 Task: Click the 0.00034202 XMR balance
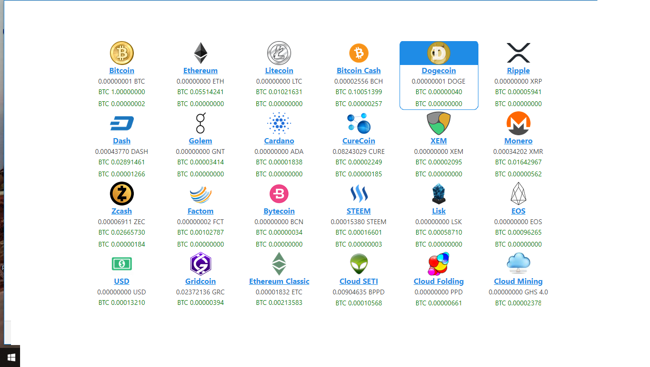coord(518,151)
